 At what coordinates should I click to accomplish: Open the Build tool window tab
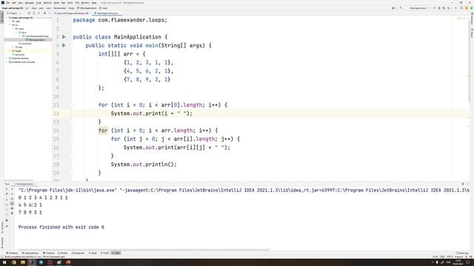point(93,253)
